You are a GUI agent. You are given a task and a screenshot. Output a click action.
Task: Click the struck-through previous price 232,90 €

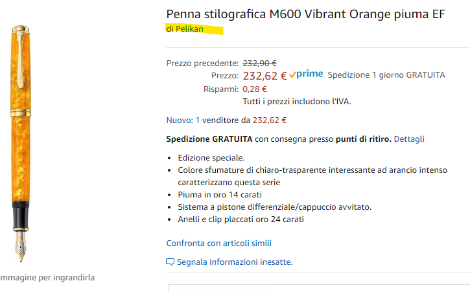pos(259,63)
